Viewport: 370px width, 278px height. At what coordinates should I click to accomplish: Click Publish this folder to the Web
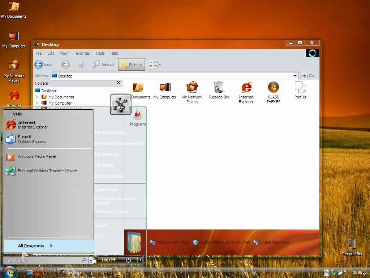[x=221, y=242]
